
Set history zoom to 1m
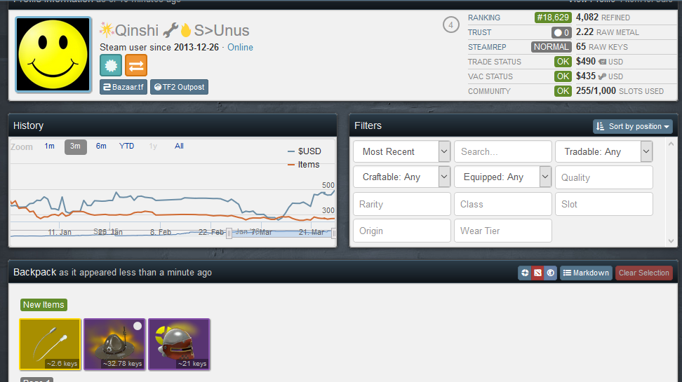[x=50, y=146]
